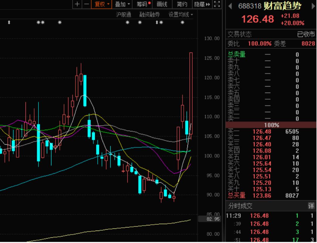Image resolution: width=317 pixels, height=243 pixels.
Task: Click the first event marker at far left
Action: click(x=9, y=23)
